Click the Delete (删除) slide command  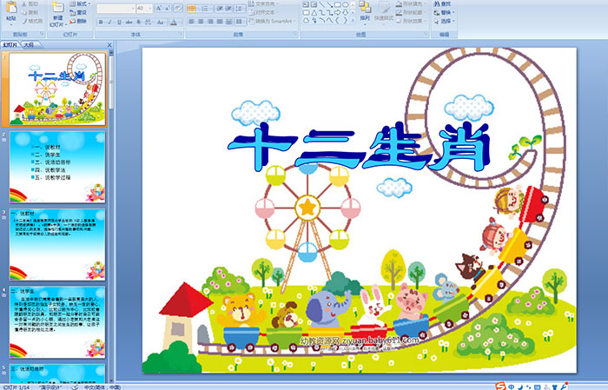(78, 21)
